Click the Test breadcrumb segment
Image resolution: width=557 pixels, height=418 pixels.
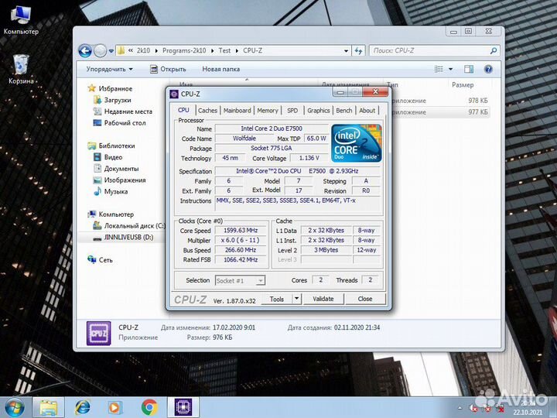[224, 50]
